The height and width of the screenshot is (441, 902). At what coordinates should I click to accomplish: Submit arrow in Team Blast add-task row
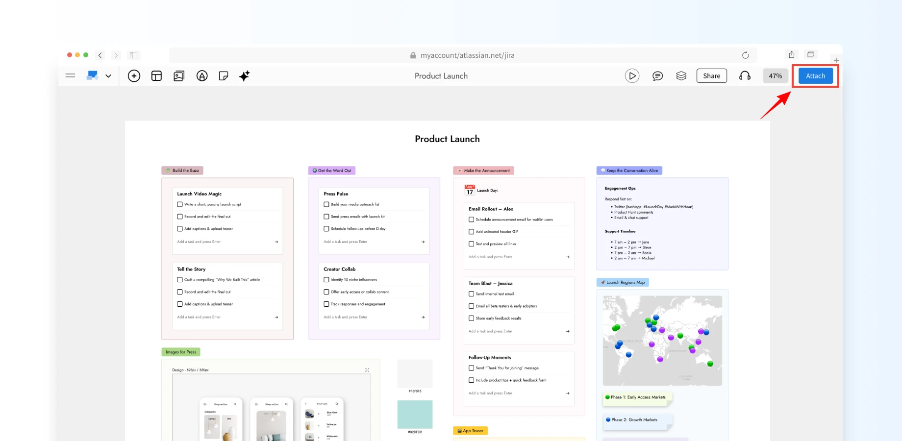(568, 331)
